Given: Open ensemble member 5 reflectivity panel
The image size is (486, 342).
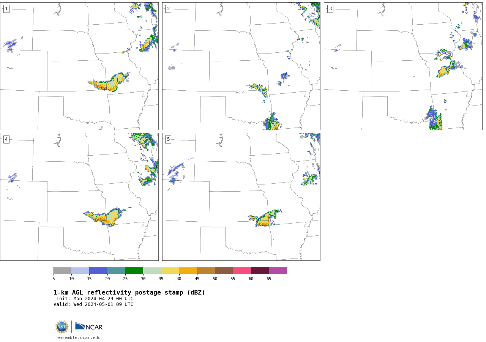Looking at the screenshot, I should click(x=241, y=197).
